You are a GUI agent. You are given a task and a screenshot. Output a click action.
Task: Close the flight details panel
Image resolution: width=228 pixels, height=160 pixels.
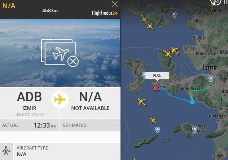(115, 4)
